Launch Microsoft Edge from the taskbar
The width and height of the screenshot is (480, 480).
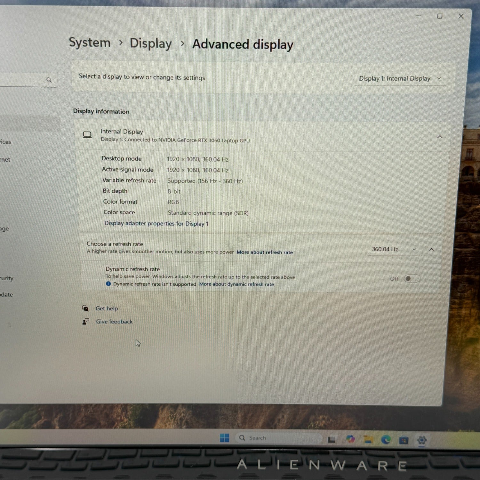[x=386, y=440]
